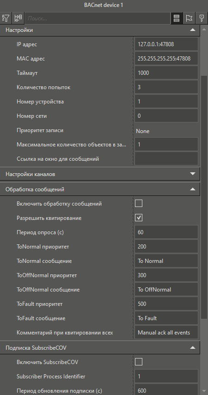The image size is (208, 395).
Task: Click the key access icon
Action: (202, 18)
